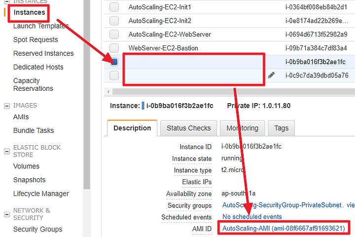Collapse the Elastic Block Store section

[7, 151]
